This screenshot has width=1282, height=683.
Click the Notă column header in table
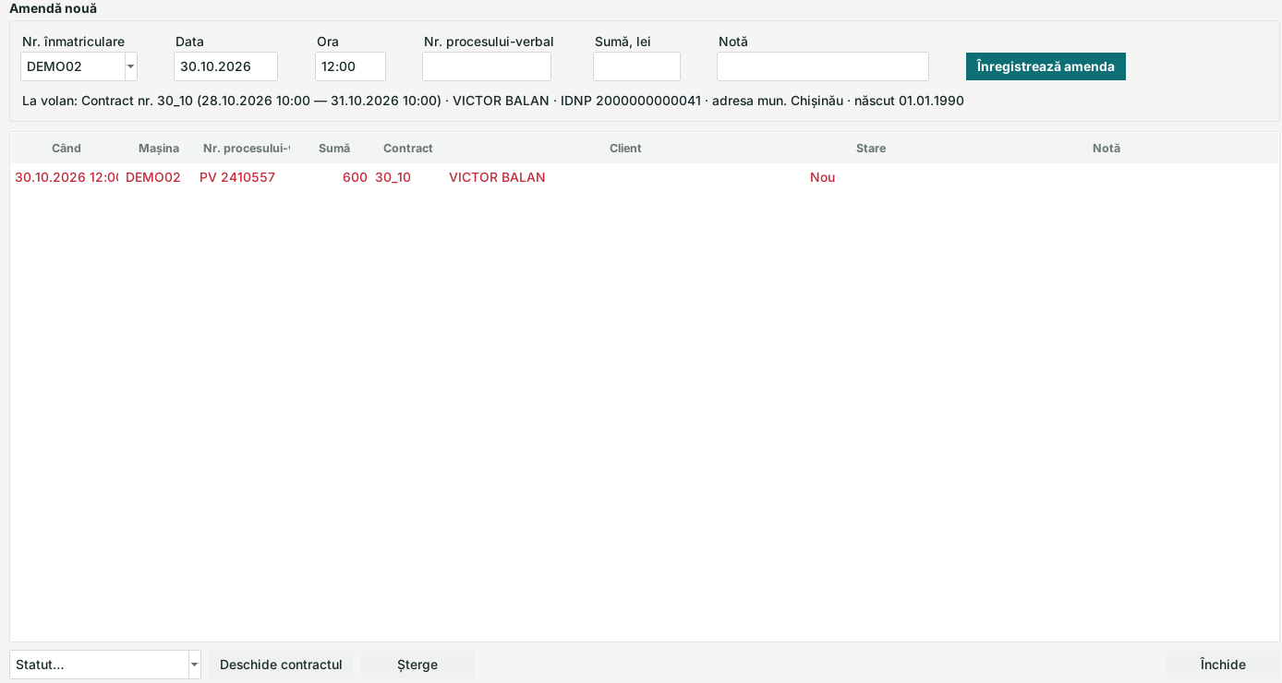point(1107,149)
